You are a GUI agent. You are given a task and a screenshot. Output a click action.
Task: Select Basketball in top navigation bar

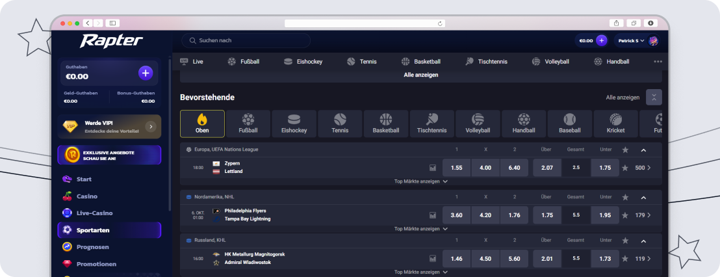coord(421,62)
